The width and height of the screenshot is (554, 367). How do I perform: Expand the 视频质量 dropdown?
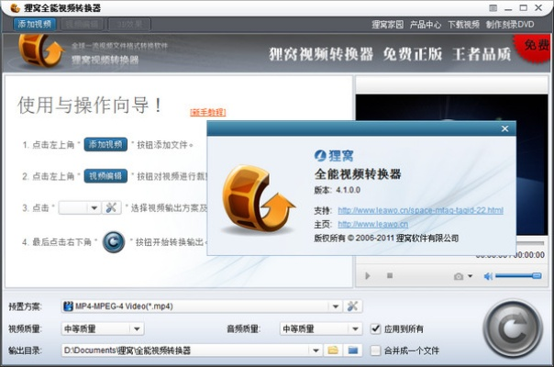[137, 328]
